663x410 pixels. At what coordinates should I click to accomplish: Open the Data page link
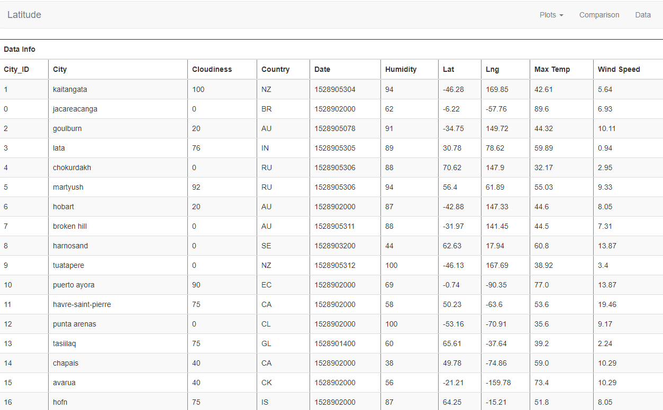[643, 15]
